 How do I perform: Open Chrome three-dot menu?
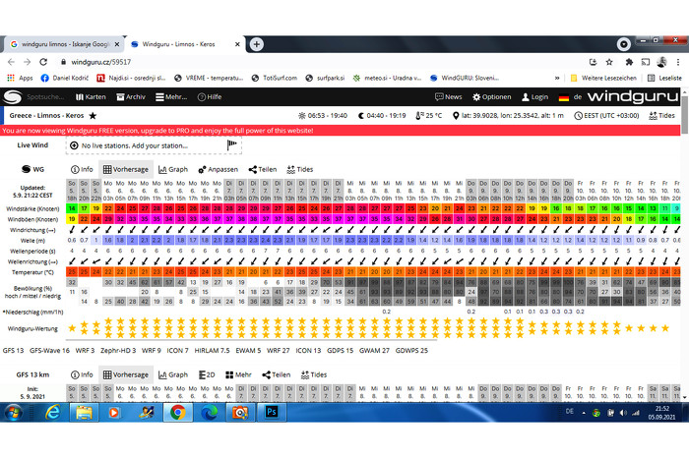pos(678,62)
